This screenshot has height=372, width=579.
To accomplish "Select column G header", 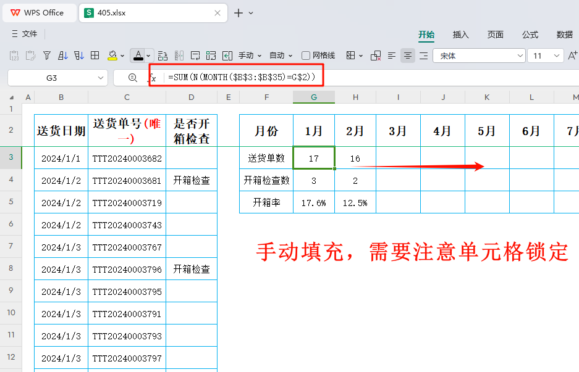I will tap(314, 97).
